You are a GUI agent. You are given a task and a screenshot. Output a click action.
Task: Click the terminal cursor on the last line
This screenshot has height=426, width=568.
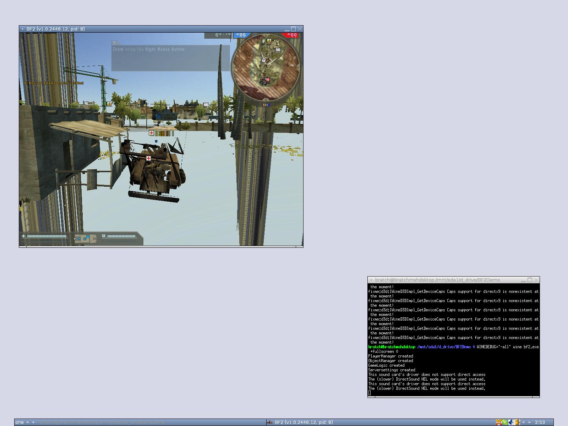pos(370,393)
